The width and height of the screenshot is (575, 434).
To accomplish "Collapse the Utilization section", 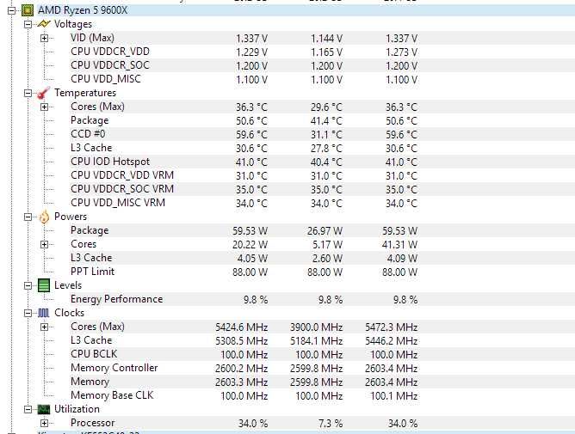I will pyautogui.click(x=28, y=409).
